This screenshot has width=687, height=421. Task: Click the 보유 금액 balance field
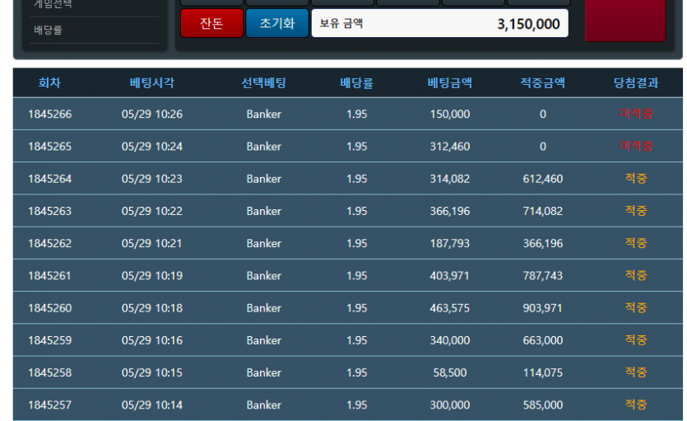(x=439, y=23)
